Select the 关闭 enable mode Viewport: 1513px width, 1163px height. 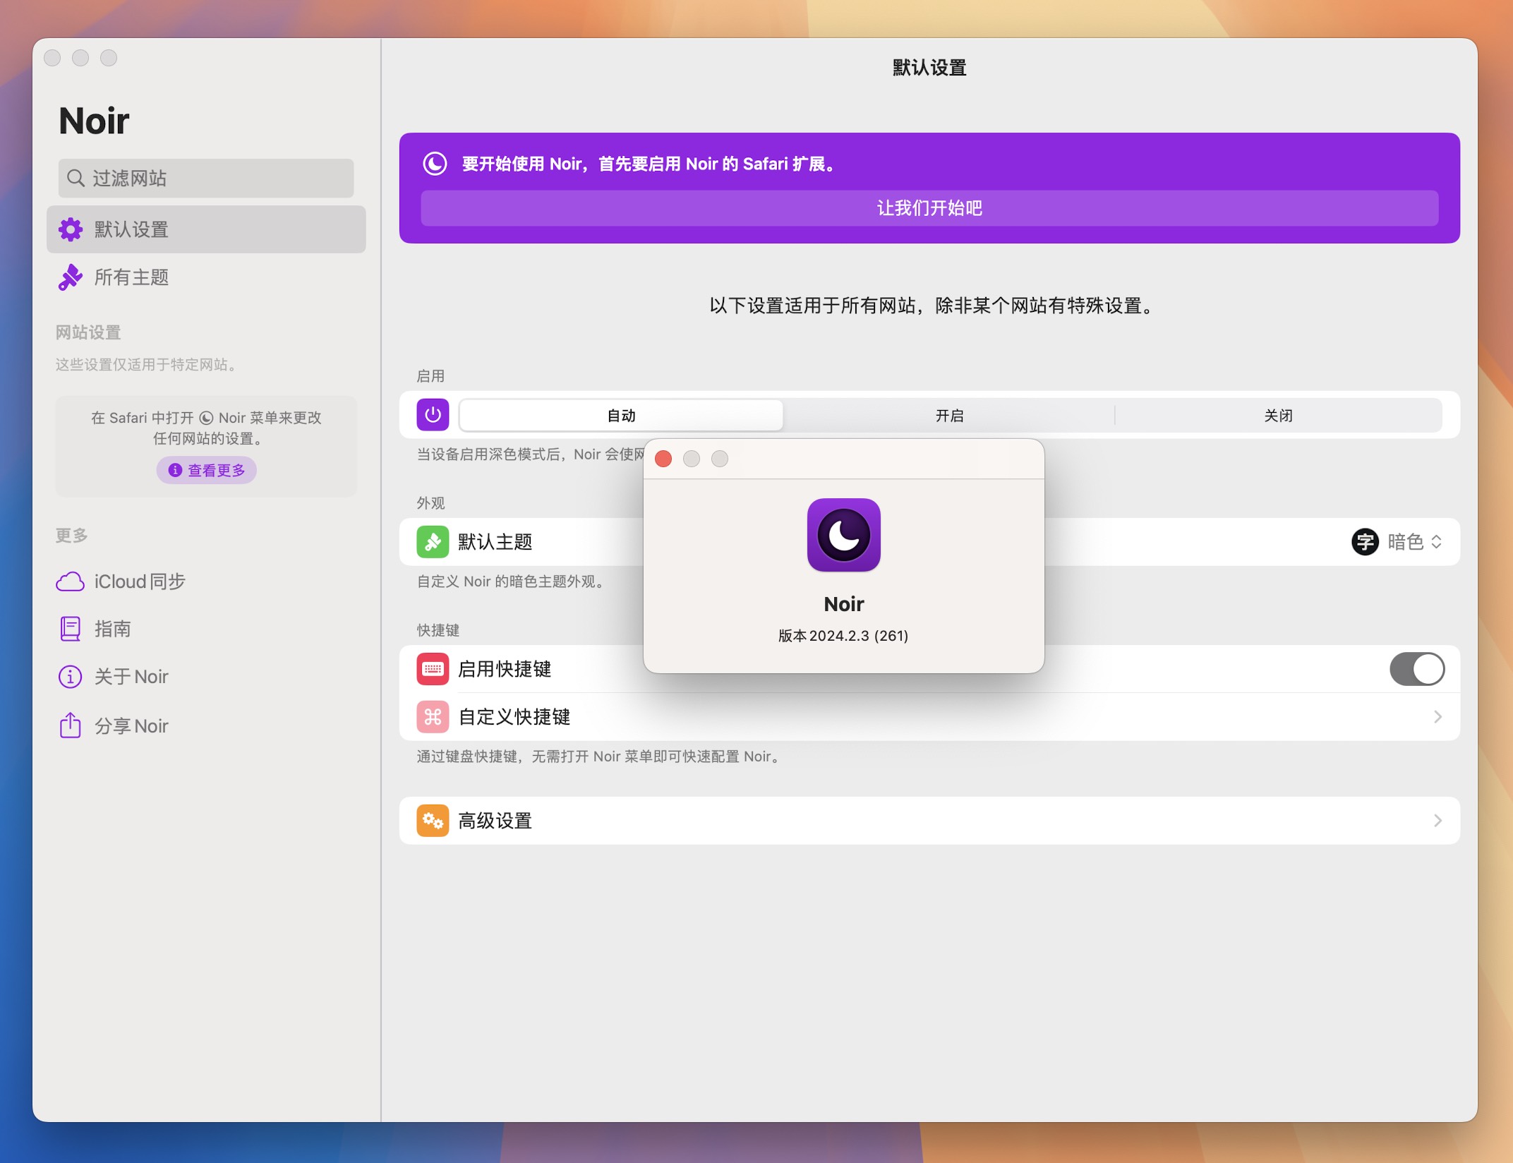coord(1278,416)
